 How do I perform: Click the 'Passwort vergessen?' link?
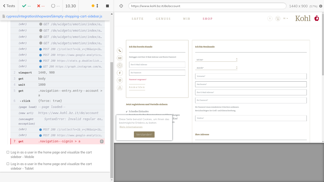click(138, 79)
